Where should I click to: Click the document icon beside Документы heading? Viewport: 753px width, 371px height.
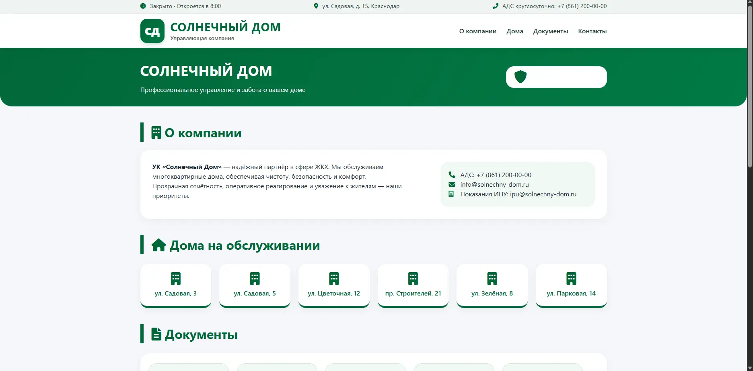[x=156, y=334]
